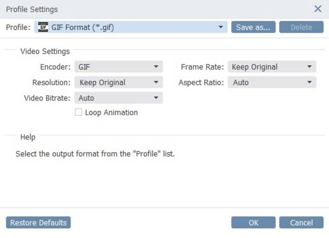Expand the Aspect Ratio dropdown arrow
The image size is (329, 238).
click(309, 82)
